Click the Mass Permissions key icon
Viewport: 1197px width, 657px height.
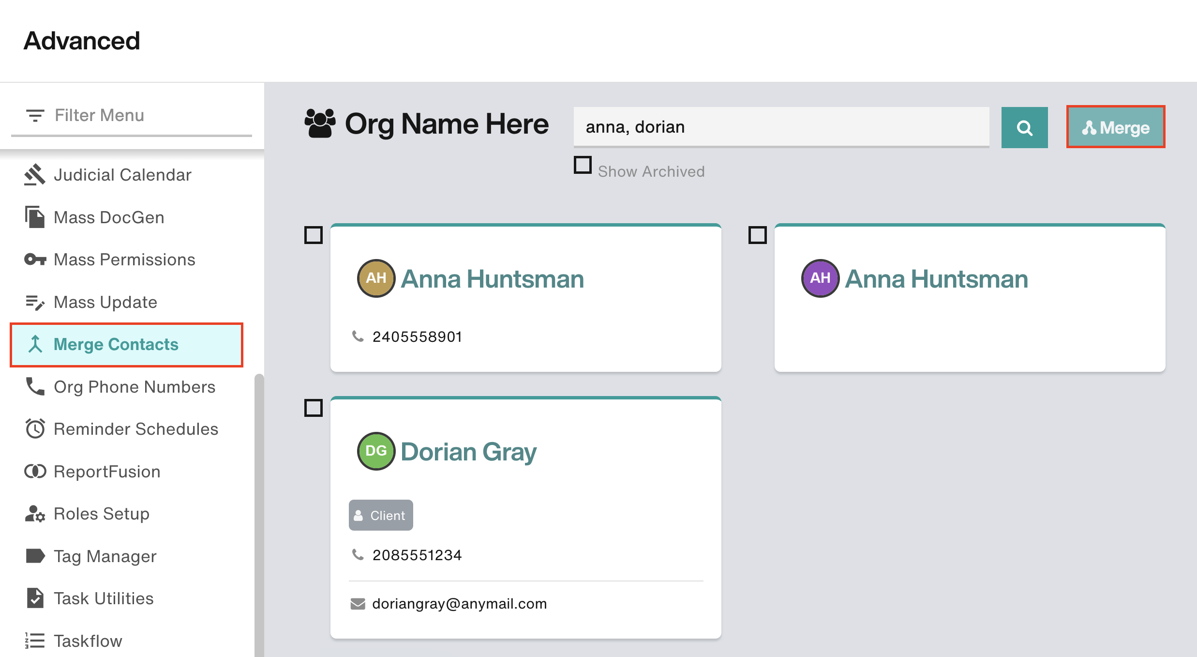[35, 260]
